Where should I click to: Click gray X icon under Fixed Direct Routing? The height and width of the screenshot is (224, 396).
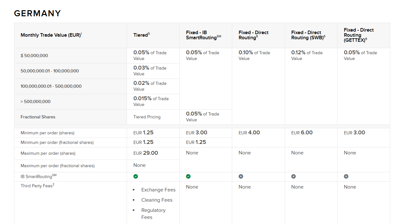click(x=241, y=176)
